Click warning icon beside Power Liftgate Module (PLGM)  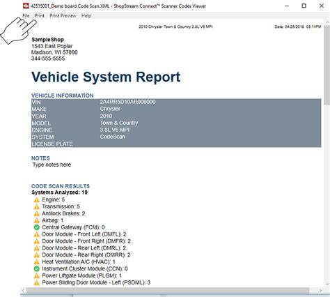click(x=37, y=275)
